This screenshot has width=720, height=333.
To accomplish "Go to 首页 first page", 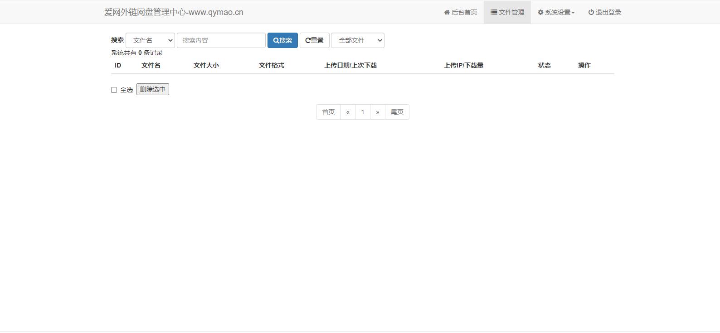I will coord(328,112).
